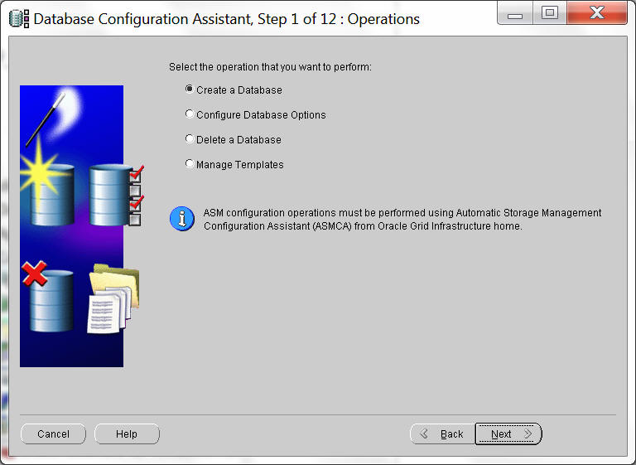The height and width of the screenshot is (465, 636).
Task: Go to the previous step with Back
Action: 442,434
